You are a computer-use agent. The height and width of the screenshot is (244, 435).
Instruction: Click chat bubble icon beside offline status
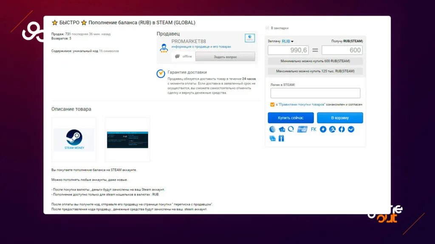click(x=178, y=56)
